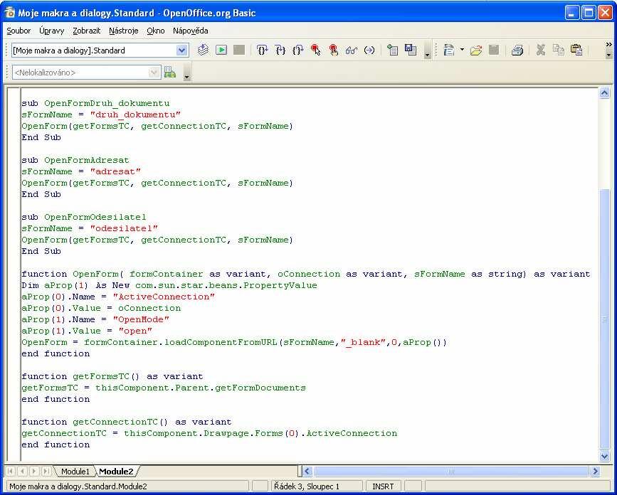The height and width of the screenshot is (495, 617).
Task: Enable Watch using the glasses icon
Action: point(351,50)
